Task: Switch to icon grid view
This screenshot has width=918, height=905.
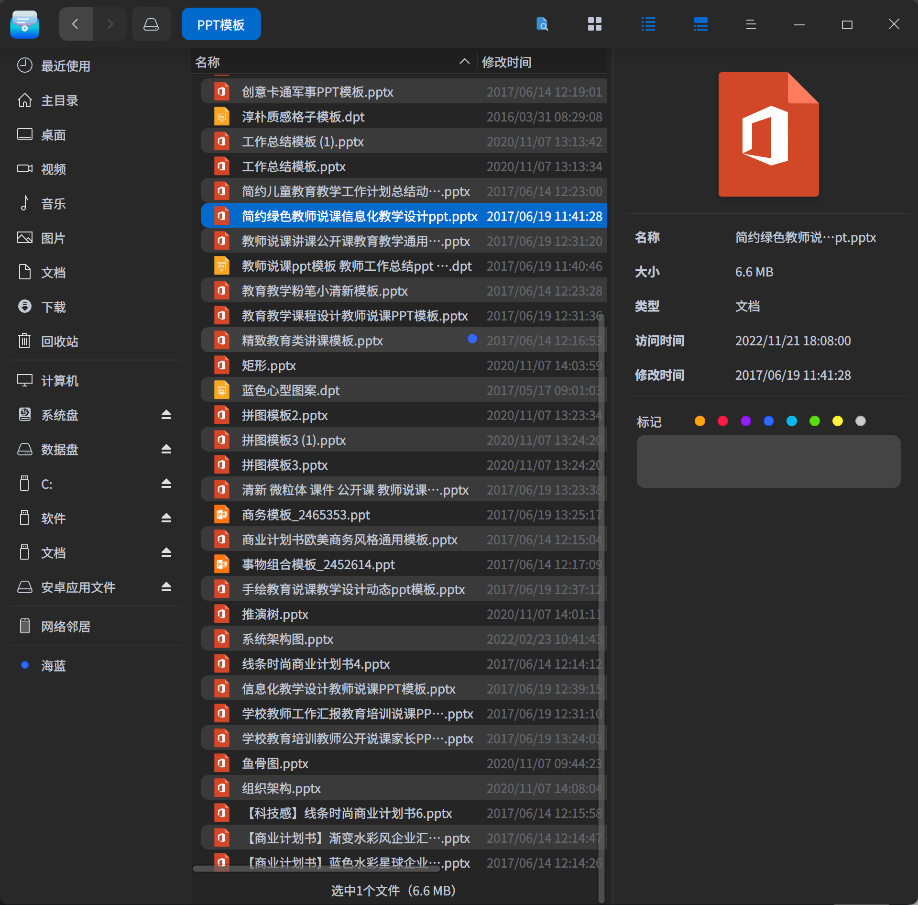Action: point(594,24)
